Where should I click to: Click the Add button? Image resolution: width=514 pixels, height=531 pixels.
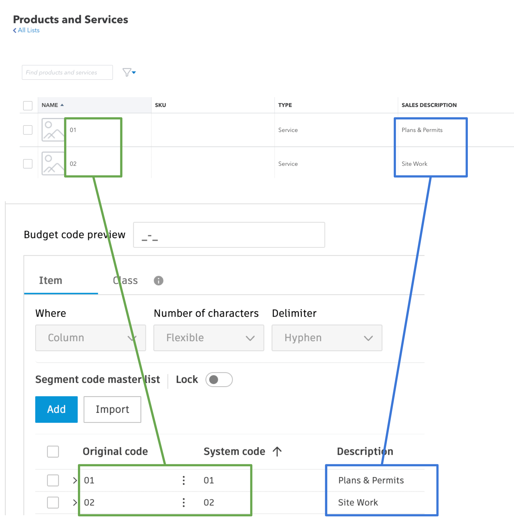pyautogui.click(x=56, y=409)
